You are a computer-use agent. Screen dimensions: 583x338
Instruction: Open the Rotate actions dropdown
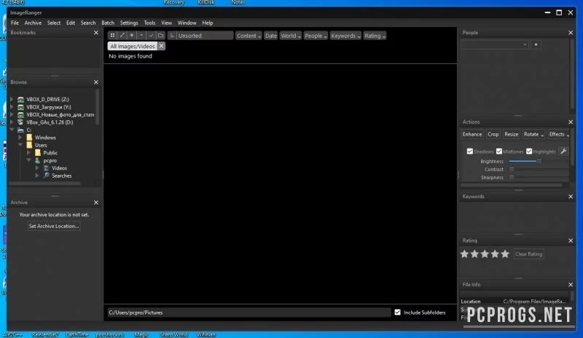[x=533, y=134]
